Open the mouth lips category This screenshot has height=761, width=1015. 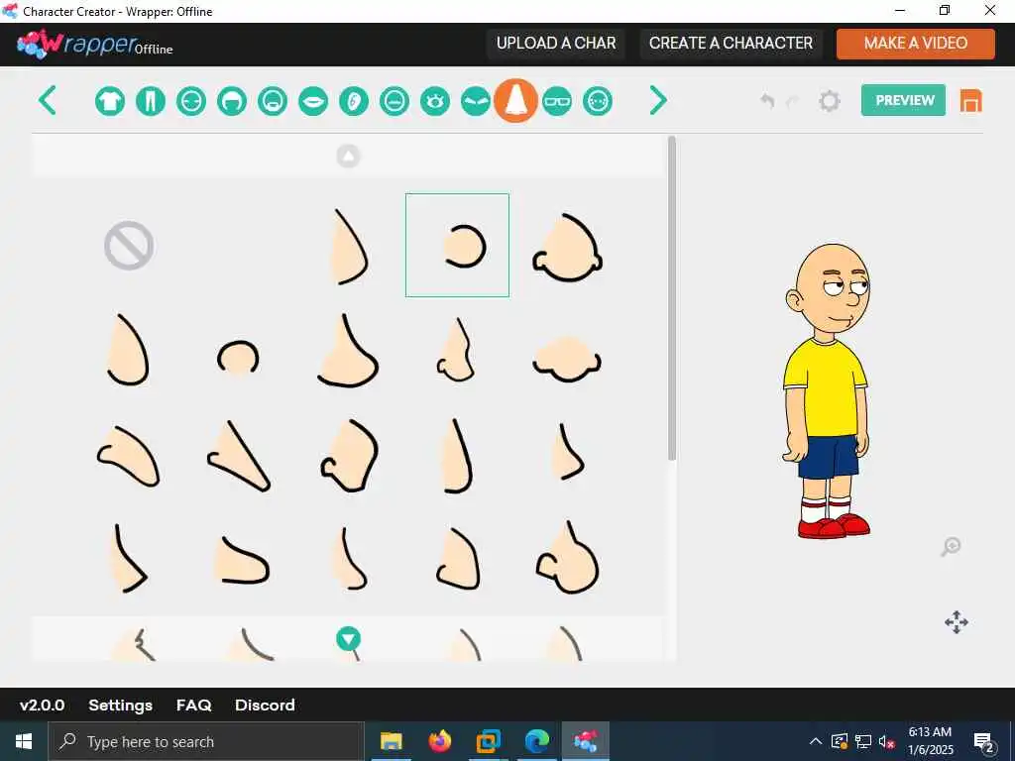click(x=313, y=102)
